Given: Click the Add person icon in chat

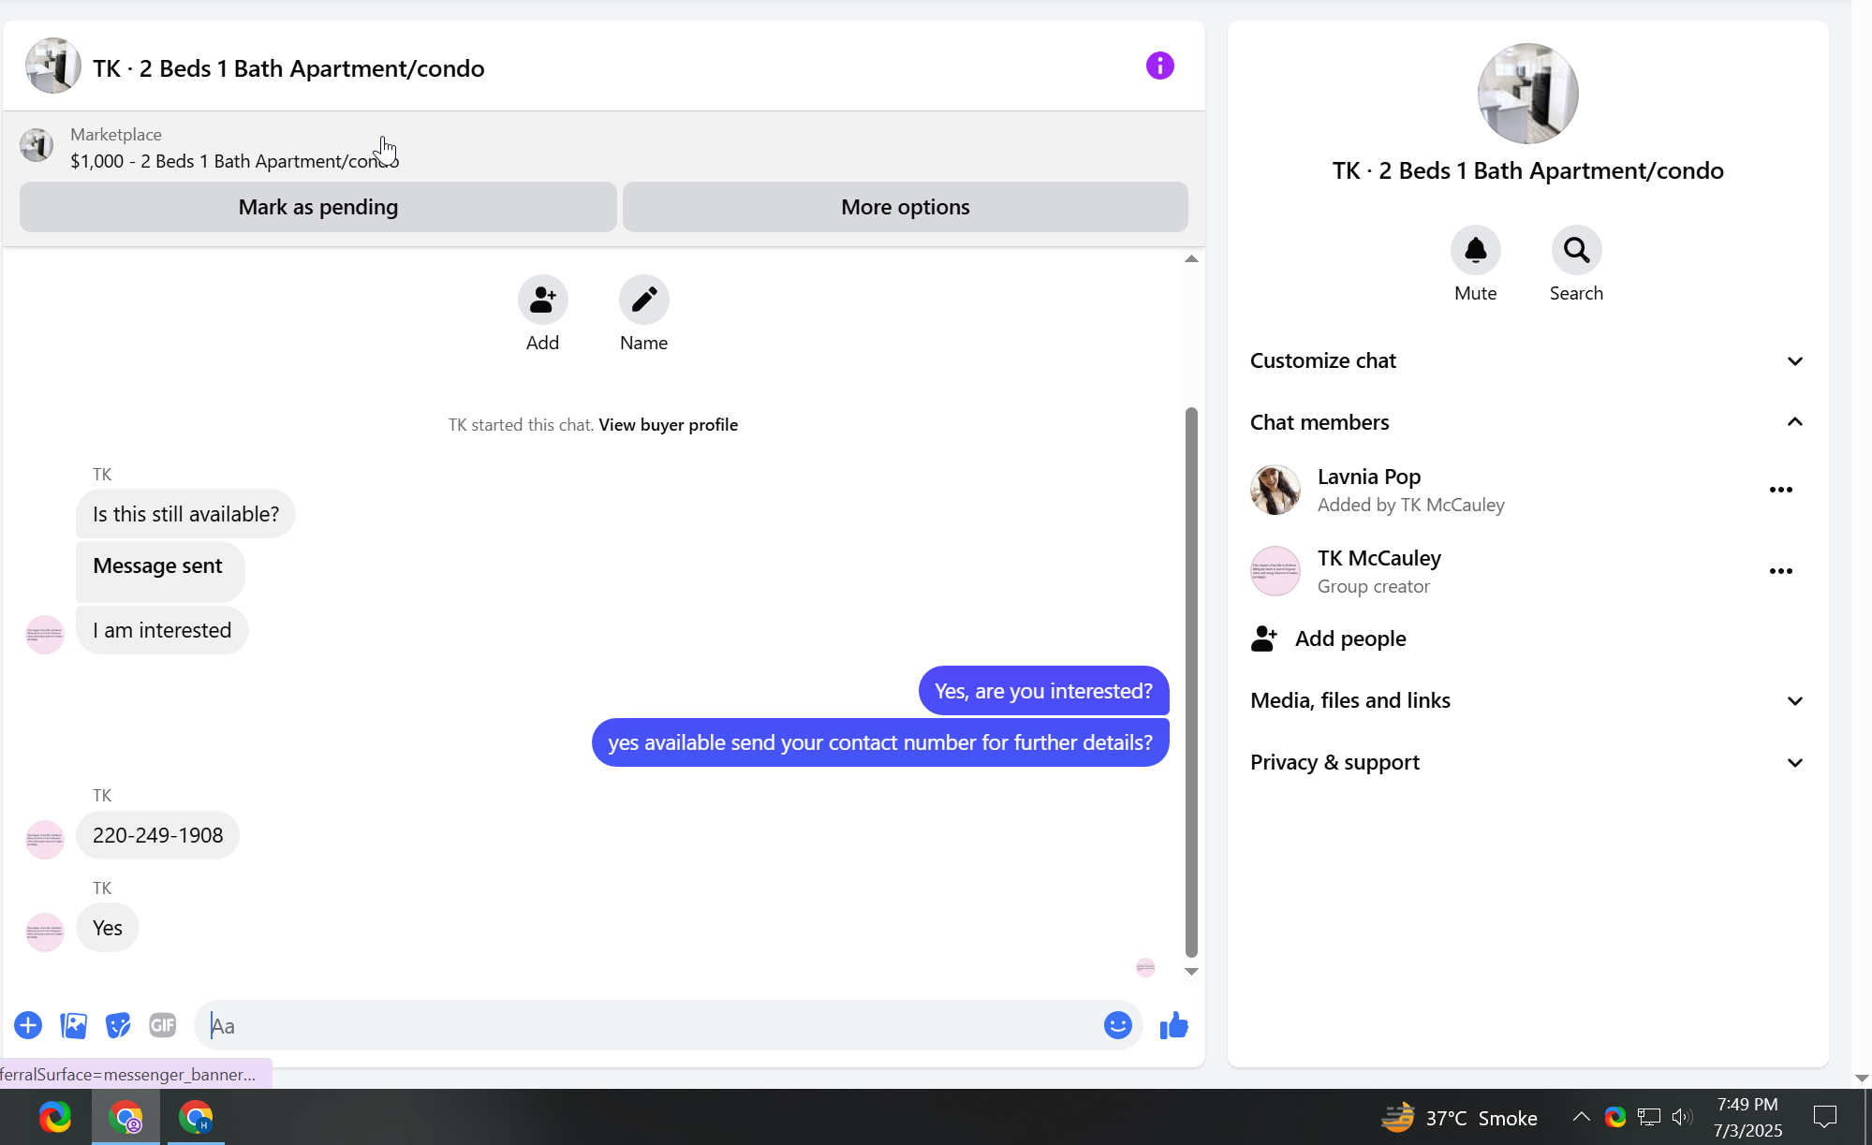Looking at the screenshot, I should [542, 300].
